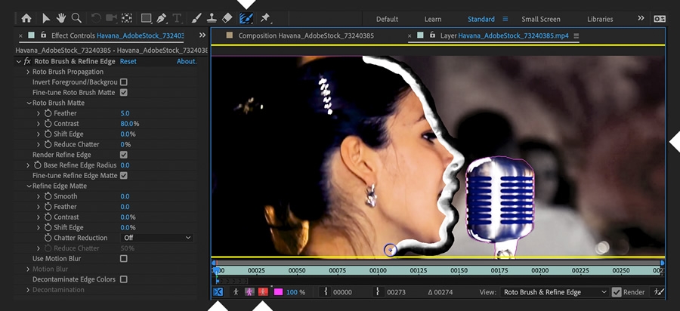Uncheck the Render checkbox

coord(617,292)
